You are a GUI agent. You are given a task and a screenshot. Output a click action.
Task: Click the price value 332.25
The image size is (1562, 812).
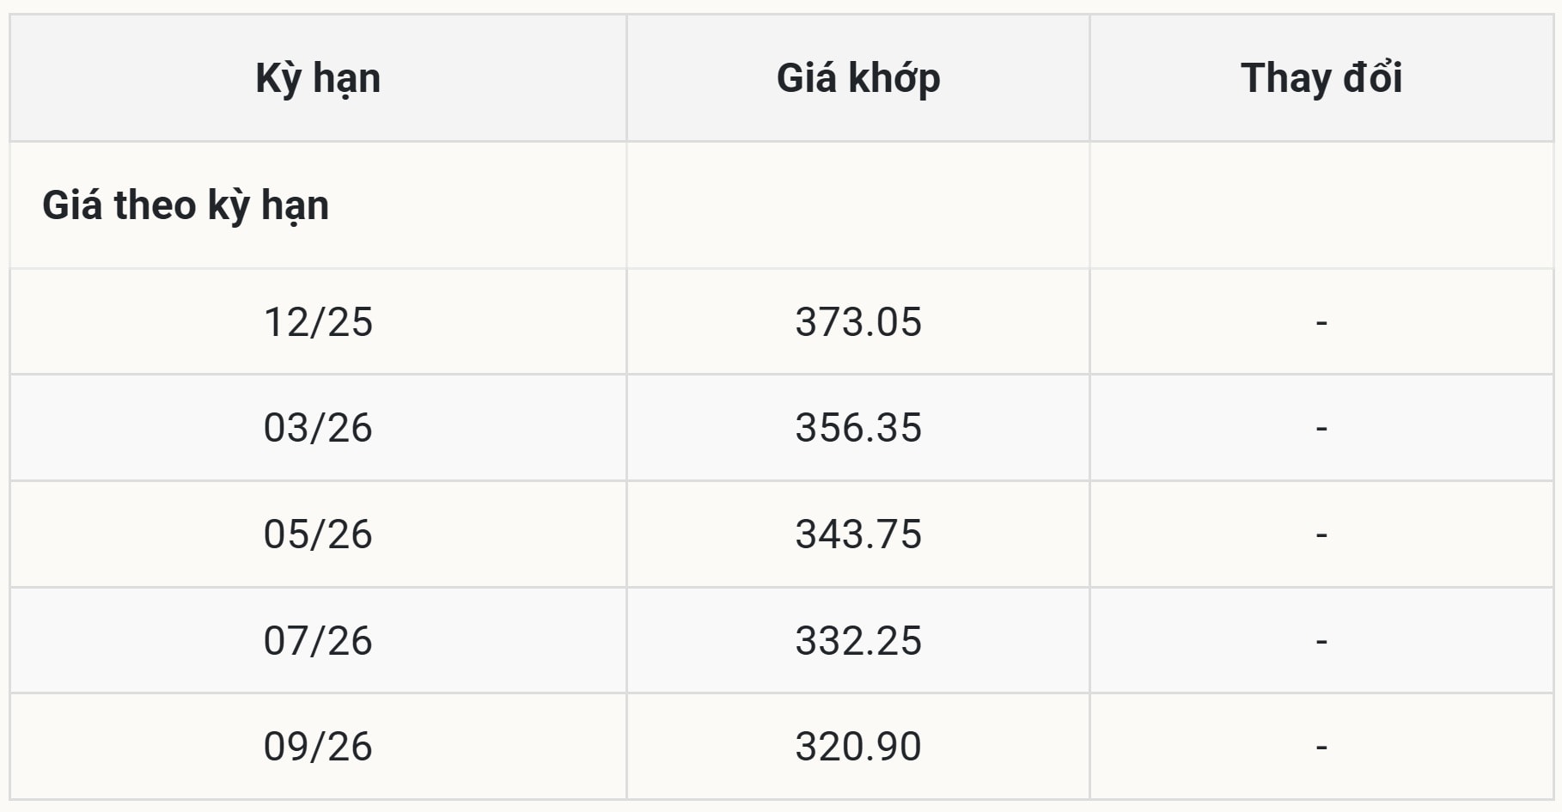858,641
